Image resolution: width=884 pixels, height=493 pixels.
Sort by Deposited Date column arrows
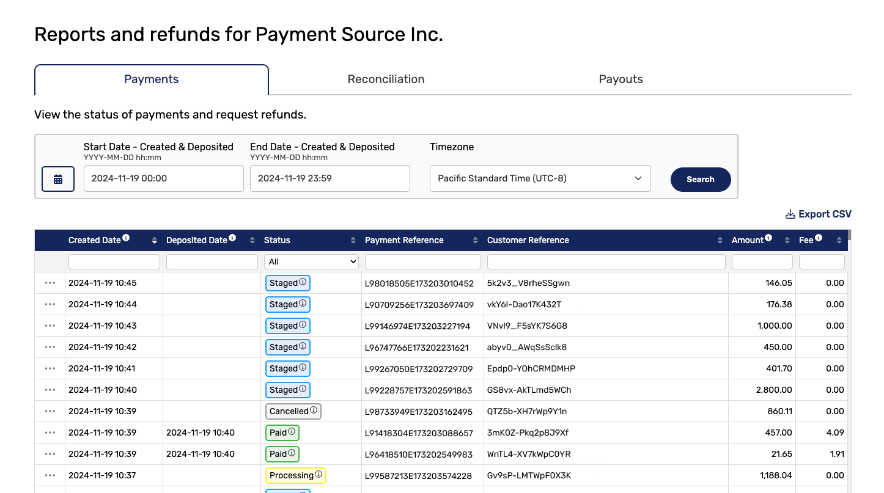(x=252, y=241)
